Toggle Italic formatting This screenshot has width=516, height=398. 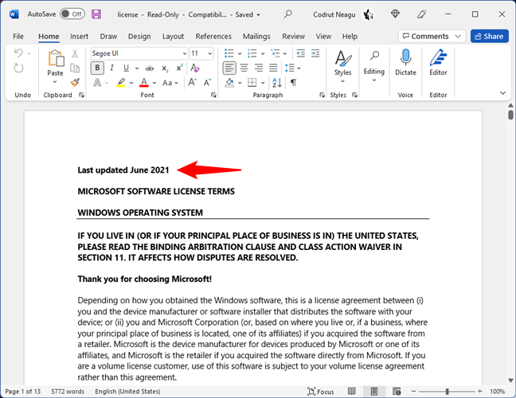(x=112, y=68)
